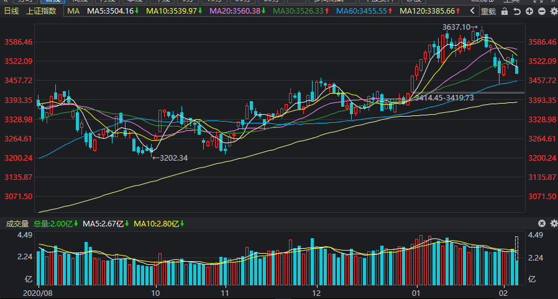Click the 3202.34 low price marker
The image size is (558, 299).
(x=170, y=158)
